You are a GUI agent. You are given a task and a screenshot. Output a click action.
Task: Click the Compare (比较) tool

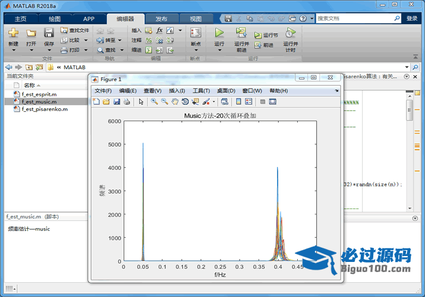click(x=70, y=40)
